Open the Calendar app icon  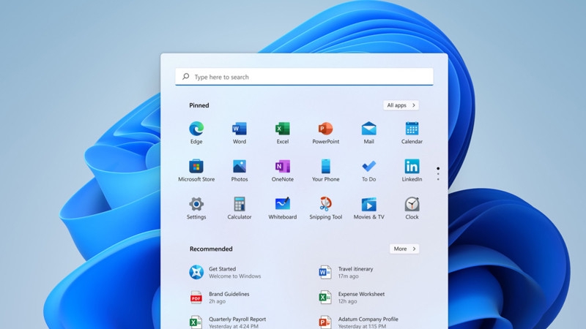pyautogui.click(x=412, y=129)
